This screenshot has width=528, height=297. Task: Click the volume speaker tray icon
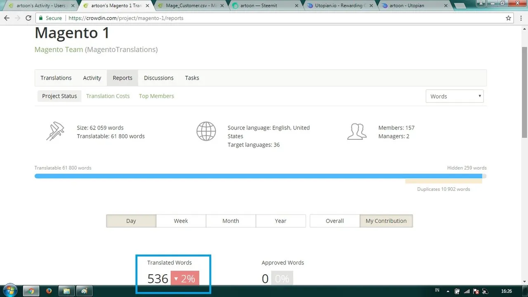click(x=485, y=291)
